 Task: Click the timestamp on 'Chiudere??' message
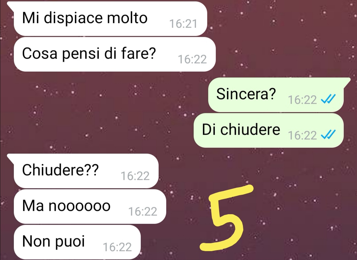(135, 176)
